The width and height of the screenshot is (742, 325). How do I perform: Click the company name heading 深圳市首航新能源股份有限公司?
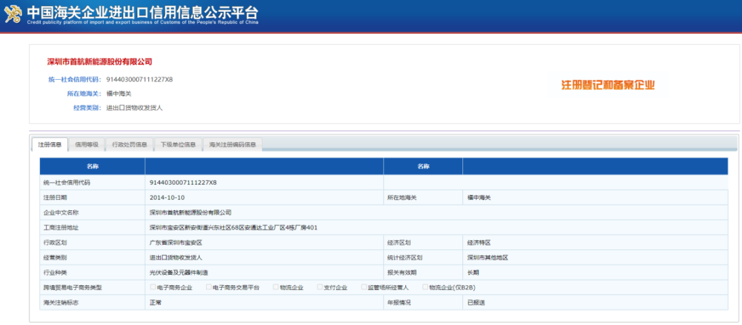[99, 62]
